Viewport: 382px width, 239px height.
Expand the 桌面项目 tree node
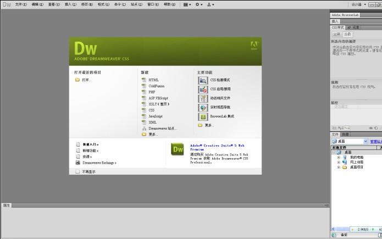click(339, 167)
